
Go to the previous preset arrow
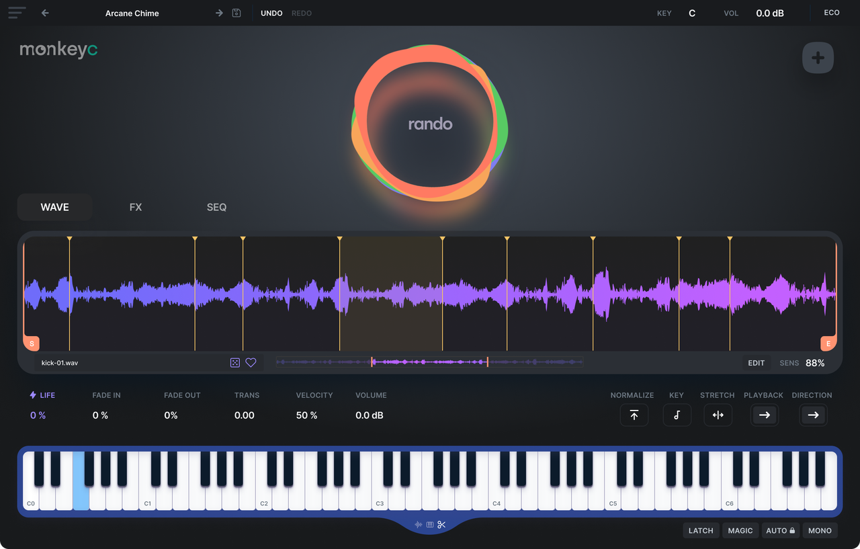pyautogui.click(x=45, y=13)
